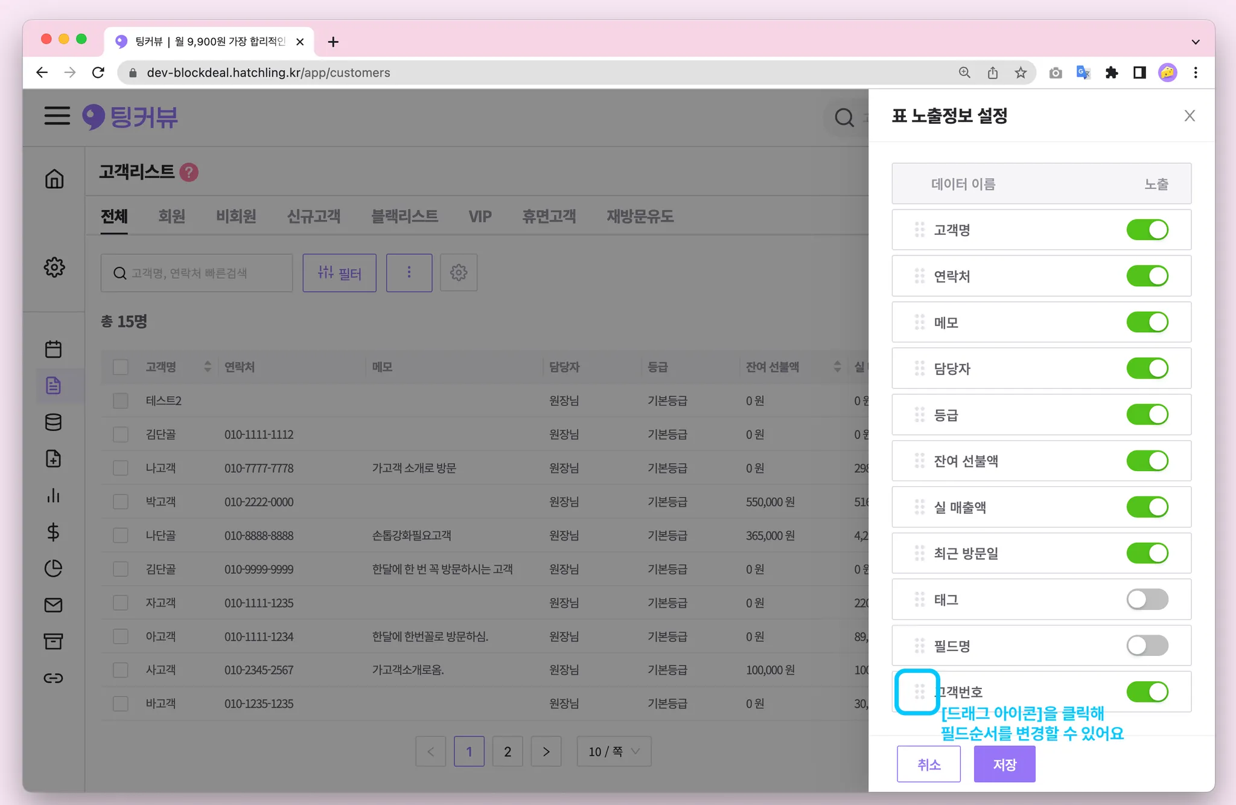The image size is (1236, 805).
Task: Click the mail envelope sidebar icon
Action: click(53, 605)
